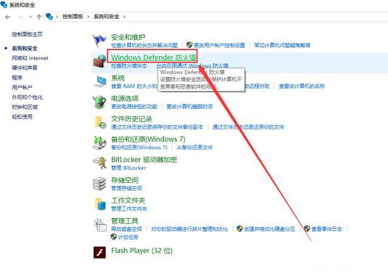Image resolution: width=388 pixels, height=276 pixels.
Task: Click the BitLocker keys icon
Action: pos(99,163)
